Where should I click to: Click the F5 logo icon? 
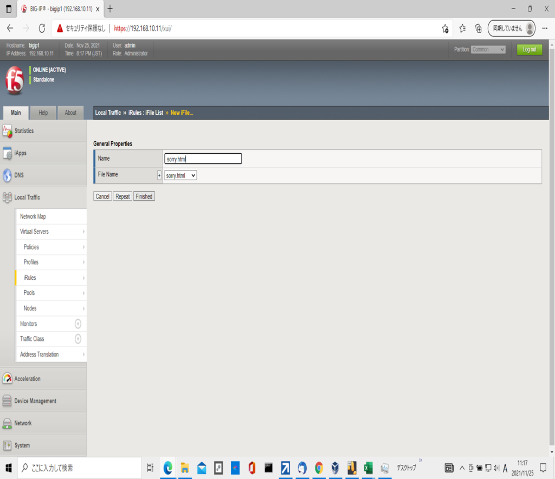(15, 81)
